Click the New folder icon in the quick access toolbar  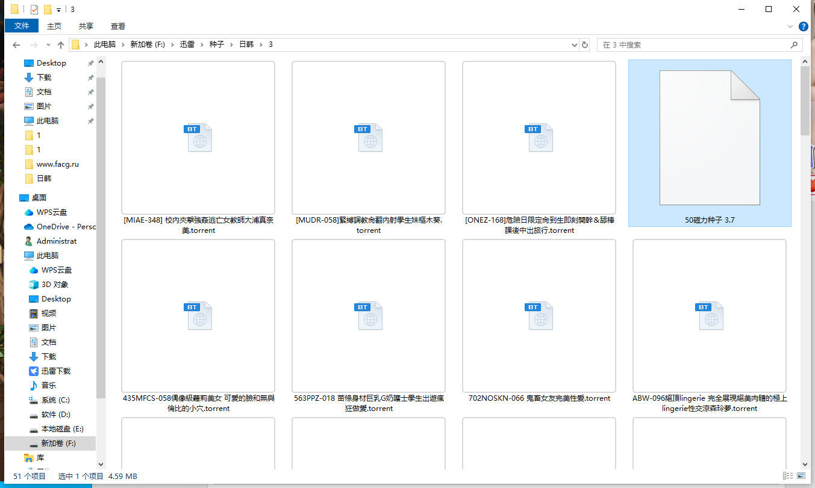click(x=48, y=9)
